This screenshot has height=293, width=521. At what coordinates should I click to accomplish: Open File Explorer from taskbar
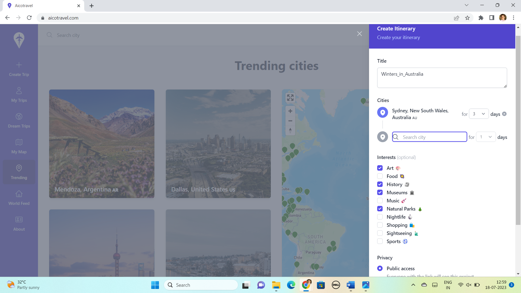click(x=276, y=285)
